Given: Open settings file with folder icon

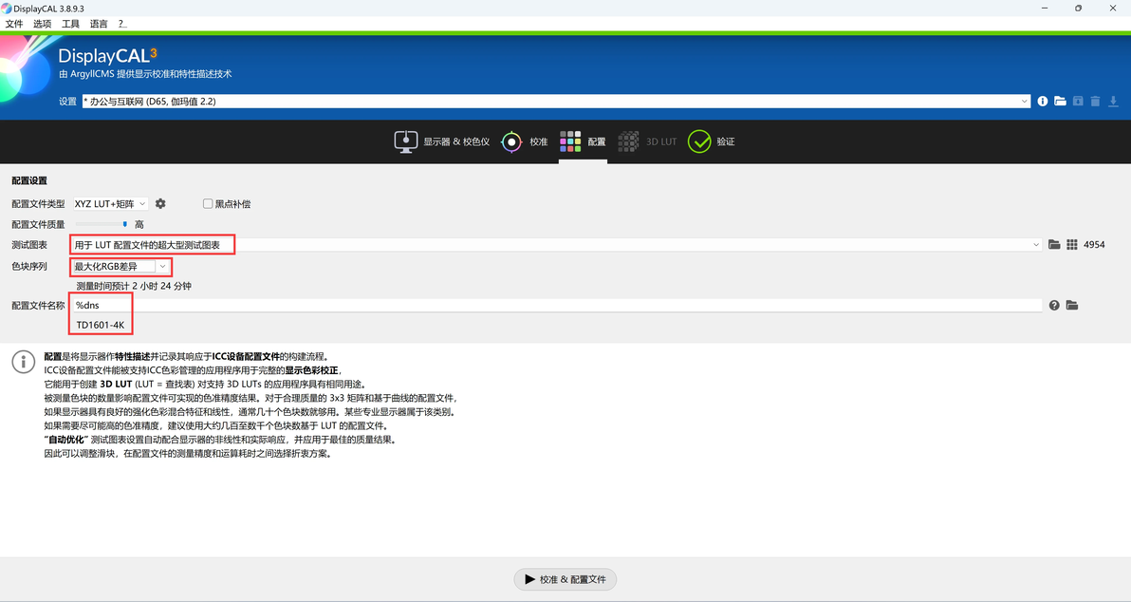Looking at the screenshot, I should click(1060, 101).
